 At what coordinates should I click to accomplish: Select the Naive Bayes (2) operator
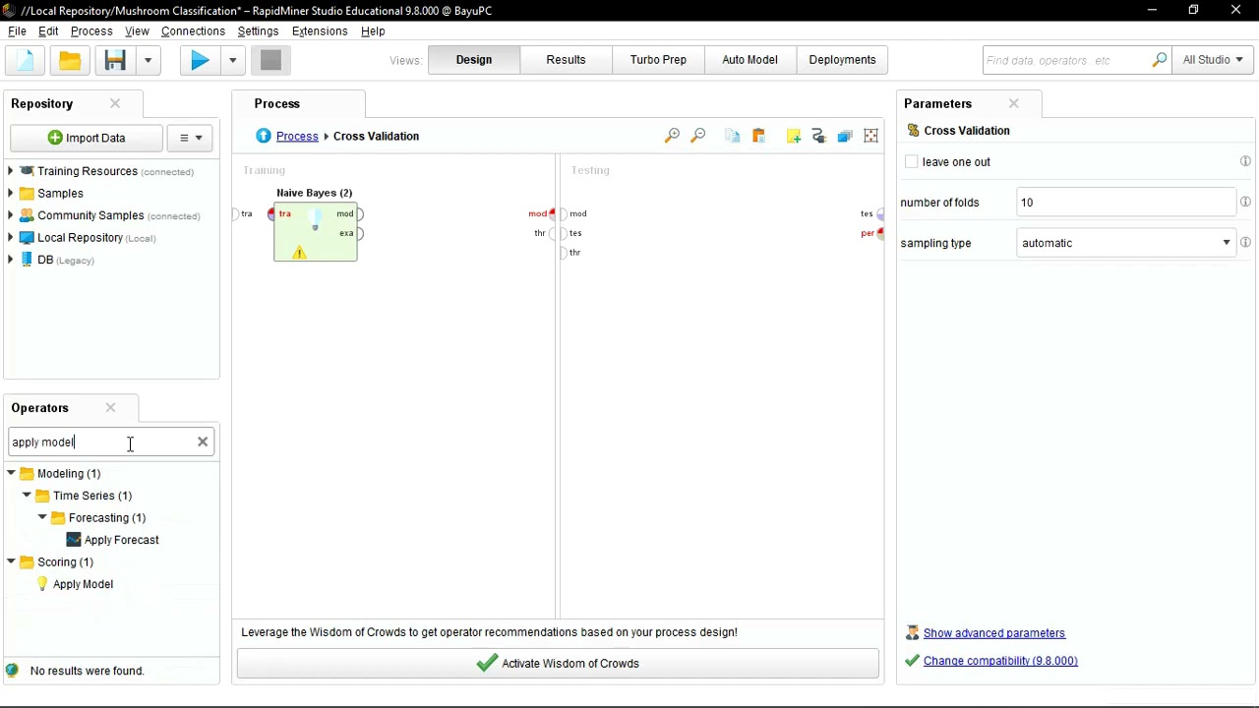coord(315,232)
